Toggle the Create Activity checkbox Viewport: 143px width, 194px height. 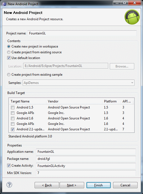click(9, 166)
